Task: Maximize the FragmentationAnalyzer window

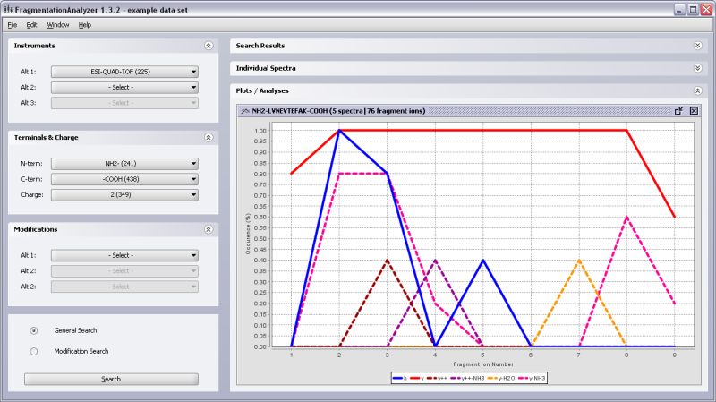Action: coord(693,10)
